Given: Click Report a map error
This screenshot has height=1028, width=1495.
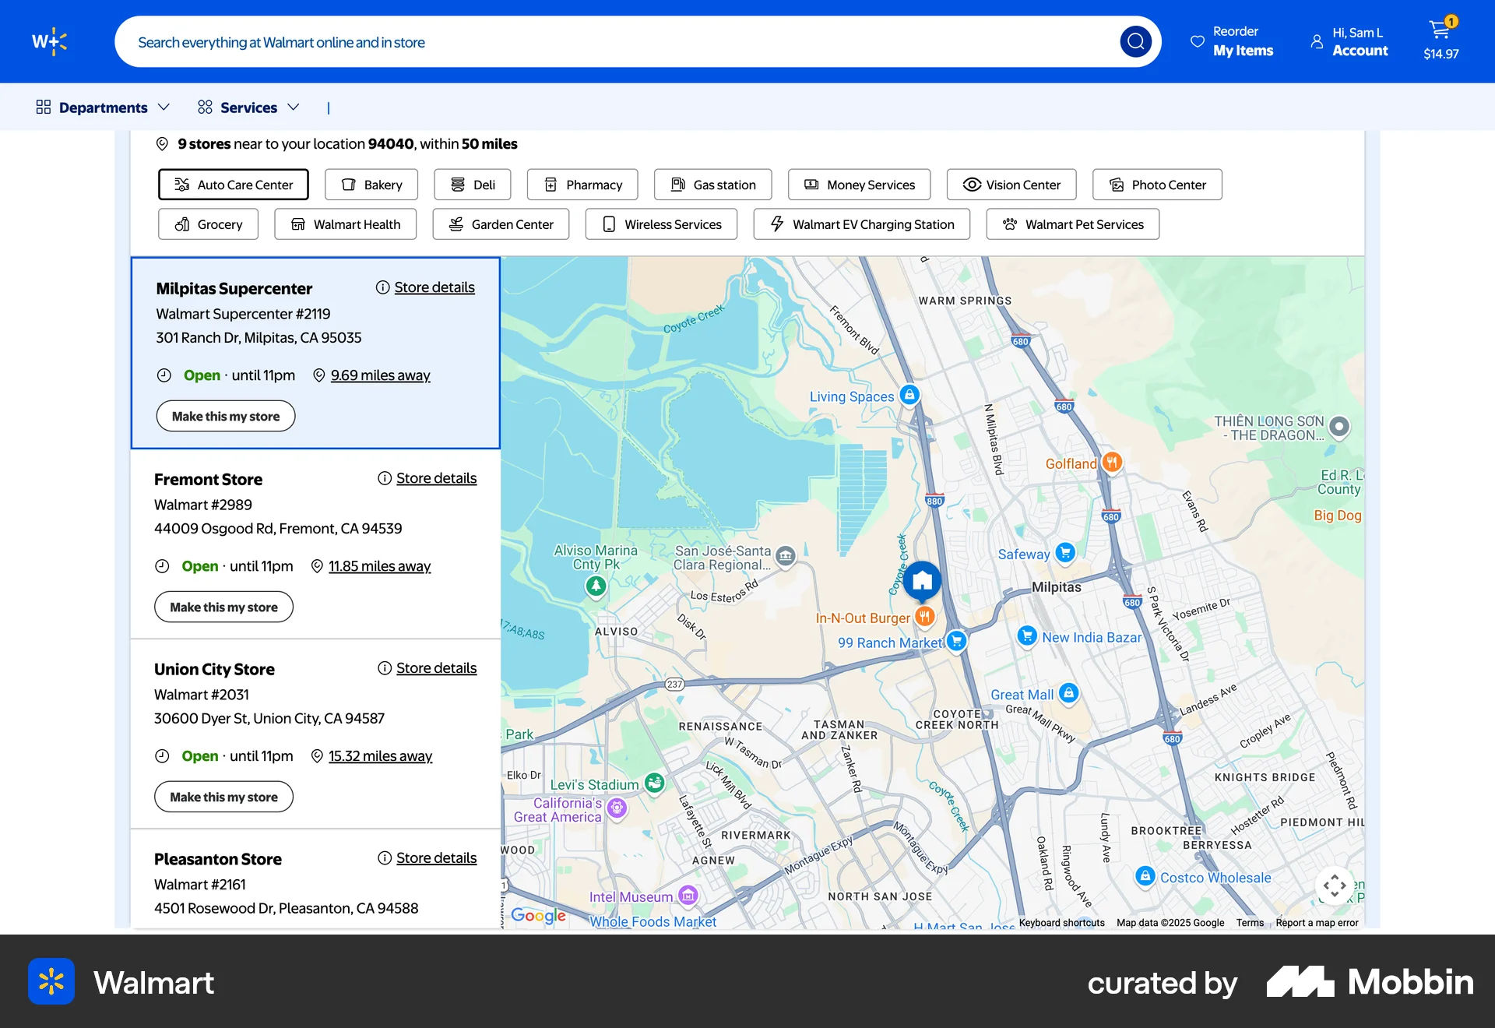Looking at the screenshot, I should pos(1317,923).
